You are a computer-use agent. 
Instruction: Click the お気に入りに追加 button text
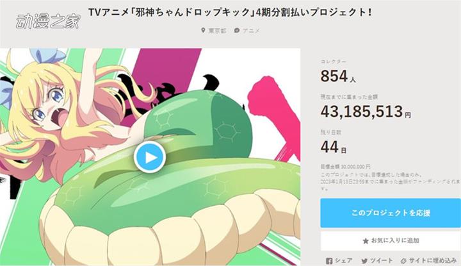pyautogui.click(x=395, y=241)
